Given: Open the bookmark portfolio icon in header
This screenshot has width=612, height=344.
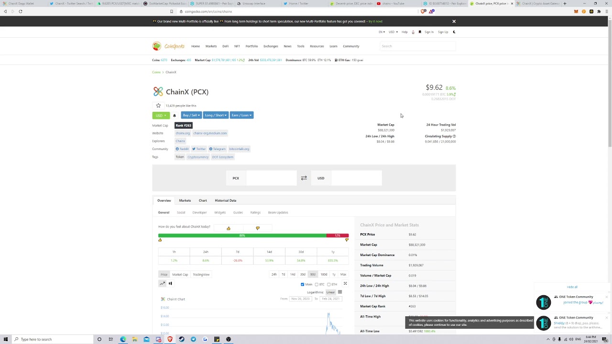Looking at the screenshot, I should [x=420, y=32].
